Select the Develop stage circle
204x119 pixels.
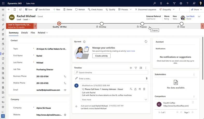pos(102,24)
